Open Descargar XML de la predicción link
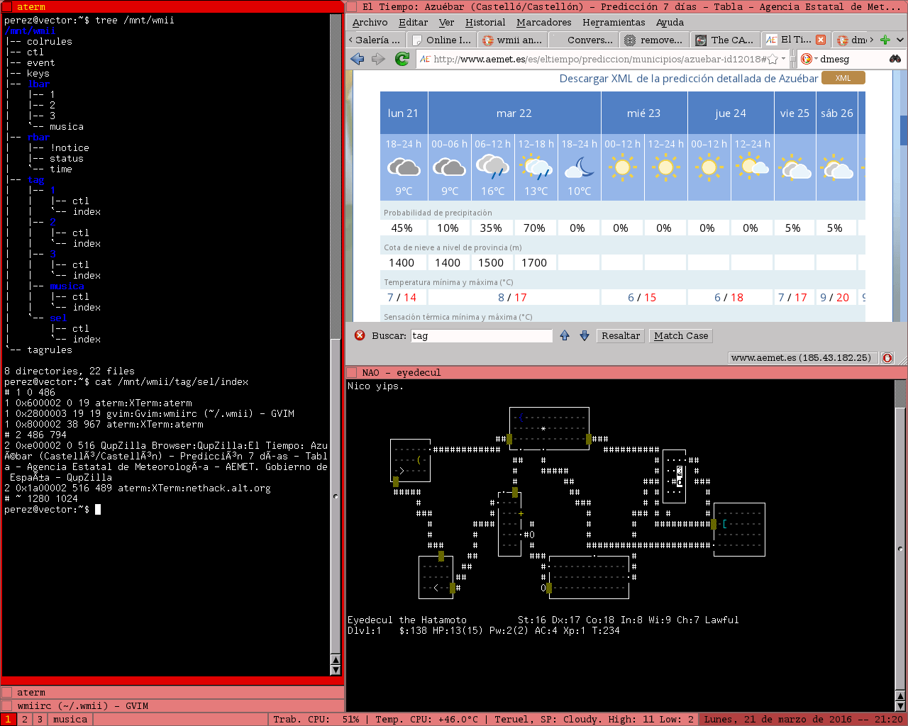The width and height of the screenshot is (908, 726). pos(689,78)
